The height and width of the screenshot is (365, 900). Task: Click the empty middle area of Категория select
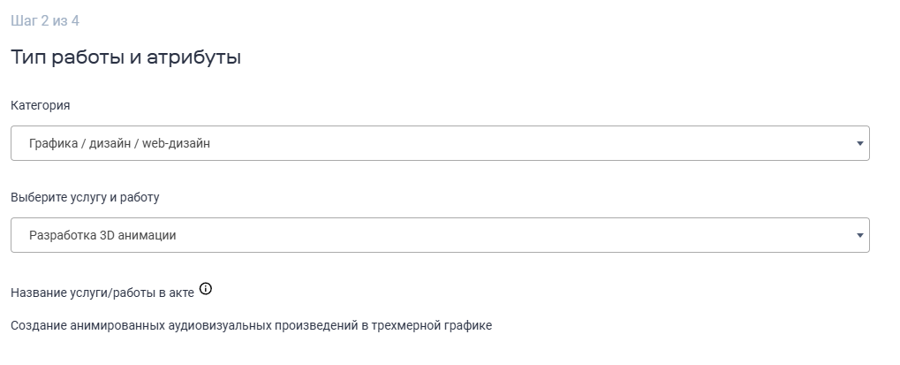530,143
